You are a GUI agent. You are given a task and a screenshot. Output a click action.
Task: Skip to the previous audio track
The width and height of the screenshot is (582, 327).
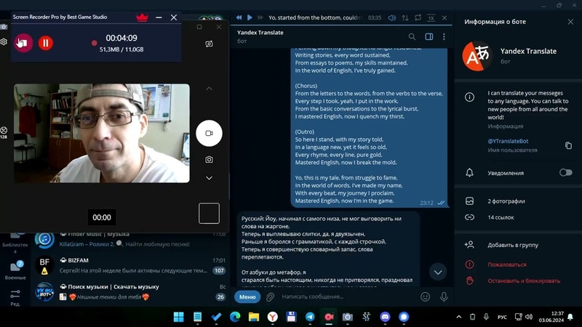click(239, 17)
